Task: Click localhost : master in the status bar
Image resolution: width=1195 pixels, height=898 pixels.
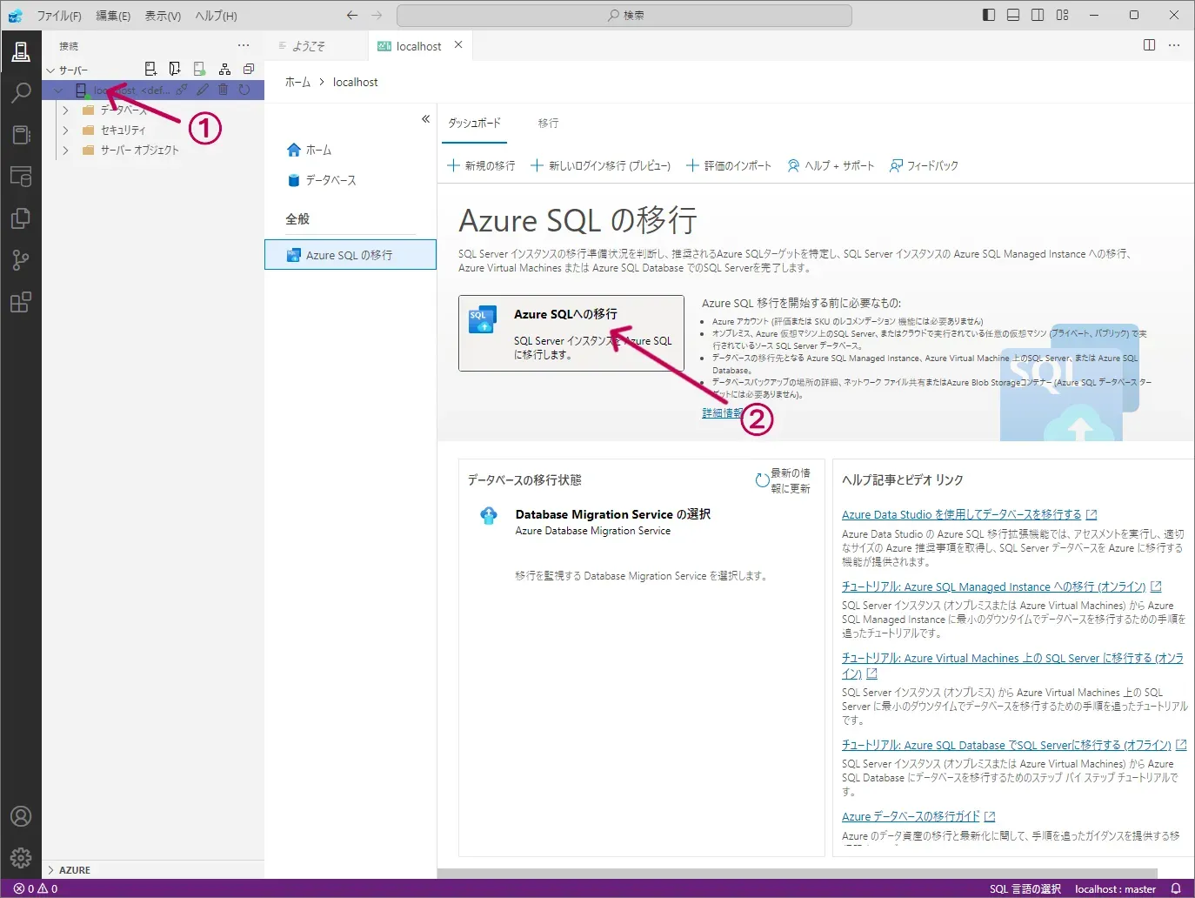Action: pos(1115,889)
